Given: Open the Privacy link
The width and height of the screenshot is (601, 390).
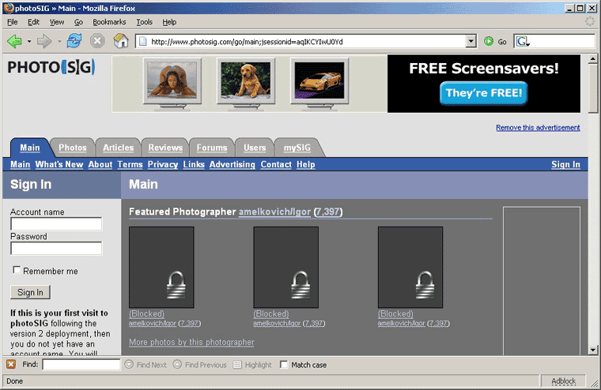Looking at the screenshot, I should pyautogui.click(x=163, y=164).
